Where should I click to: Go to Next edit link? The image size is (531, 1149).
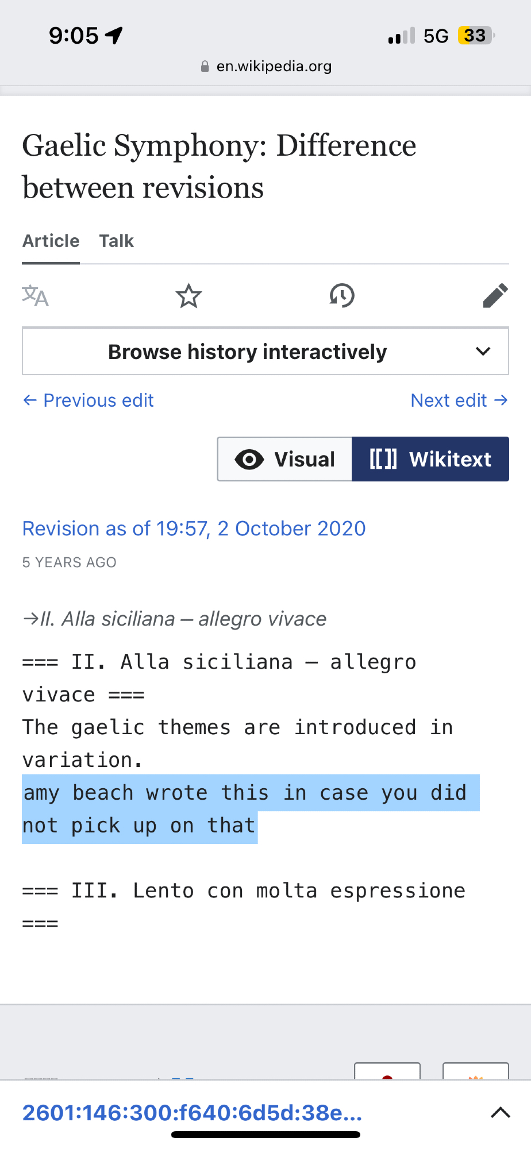pos(459,400)
